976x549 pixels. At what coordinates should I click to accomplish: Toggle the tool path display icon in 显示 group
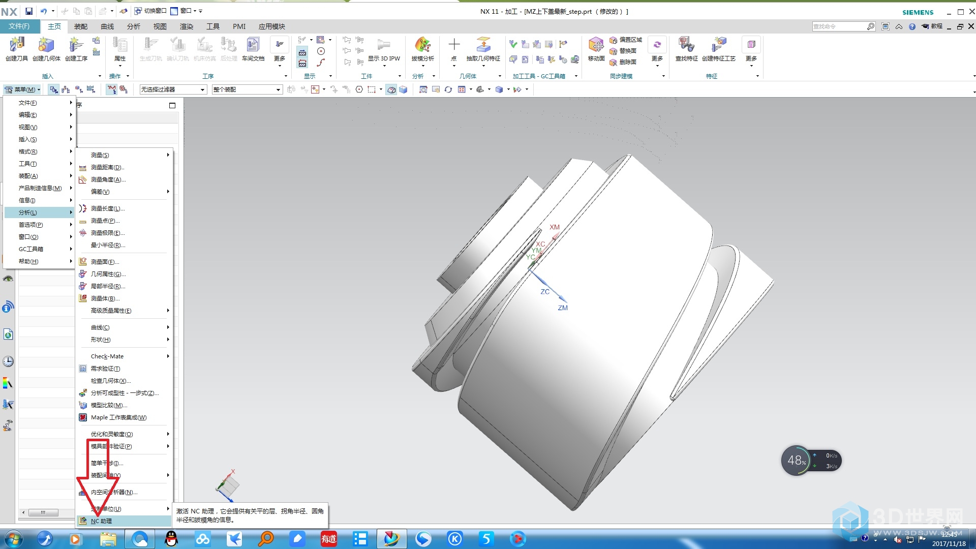point(302,52)
